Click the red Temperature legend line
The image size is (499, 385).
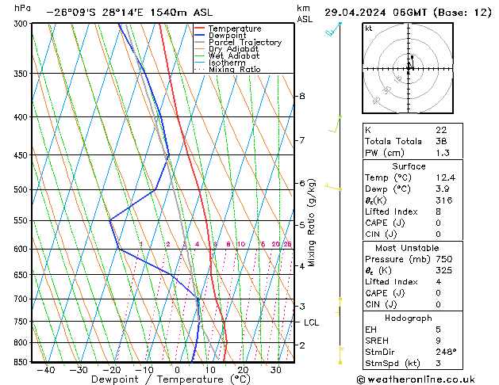point(200,29)
